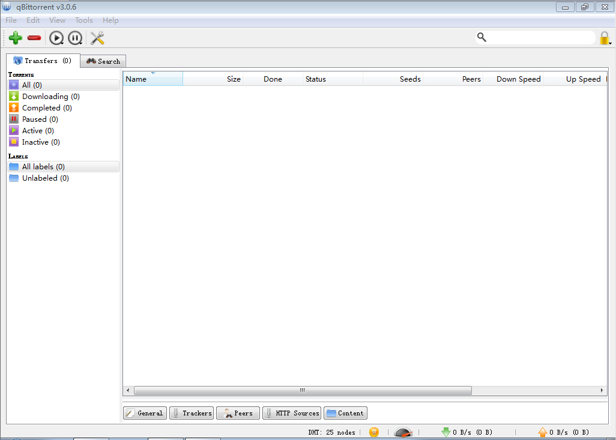The image size is (616, 440).
Task: Click the qBittorrent title bar logo
Action: (7, 7)
